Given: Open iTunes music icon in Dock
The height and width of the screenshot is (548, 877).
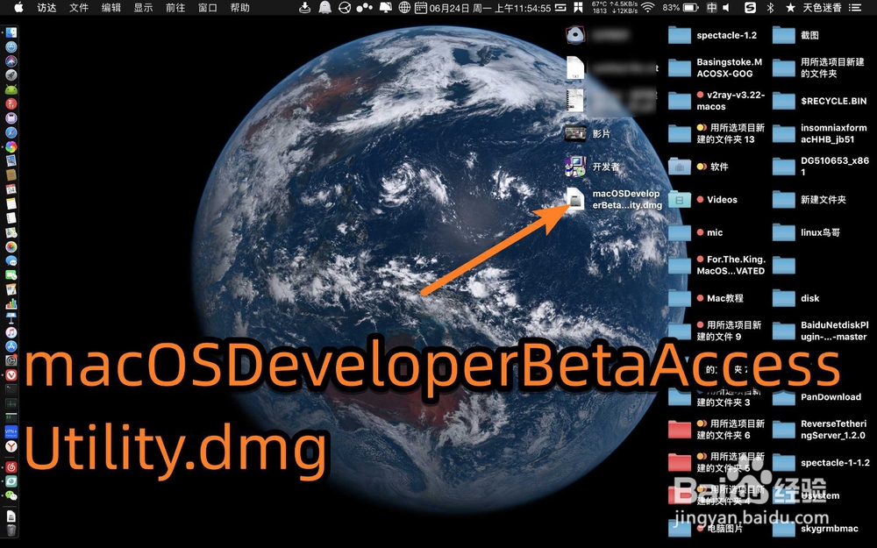Looking at the screenshot, I should coord(11,332).
